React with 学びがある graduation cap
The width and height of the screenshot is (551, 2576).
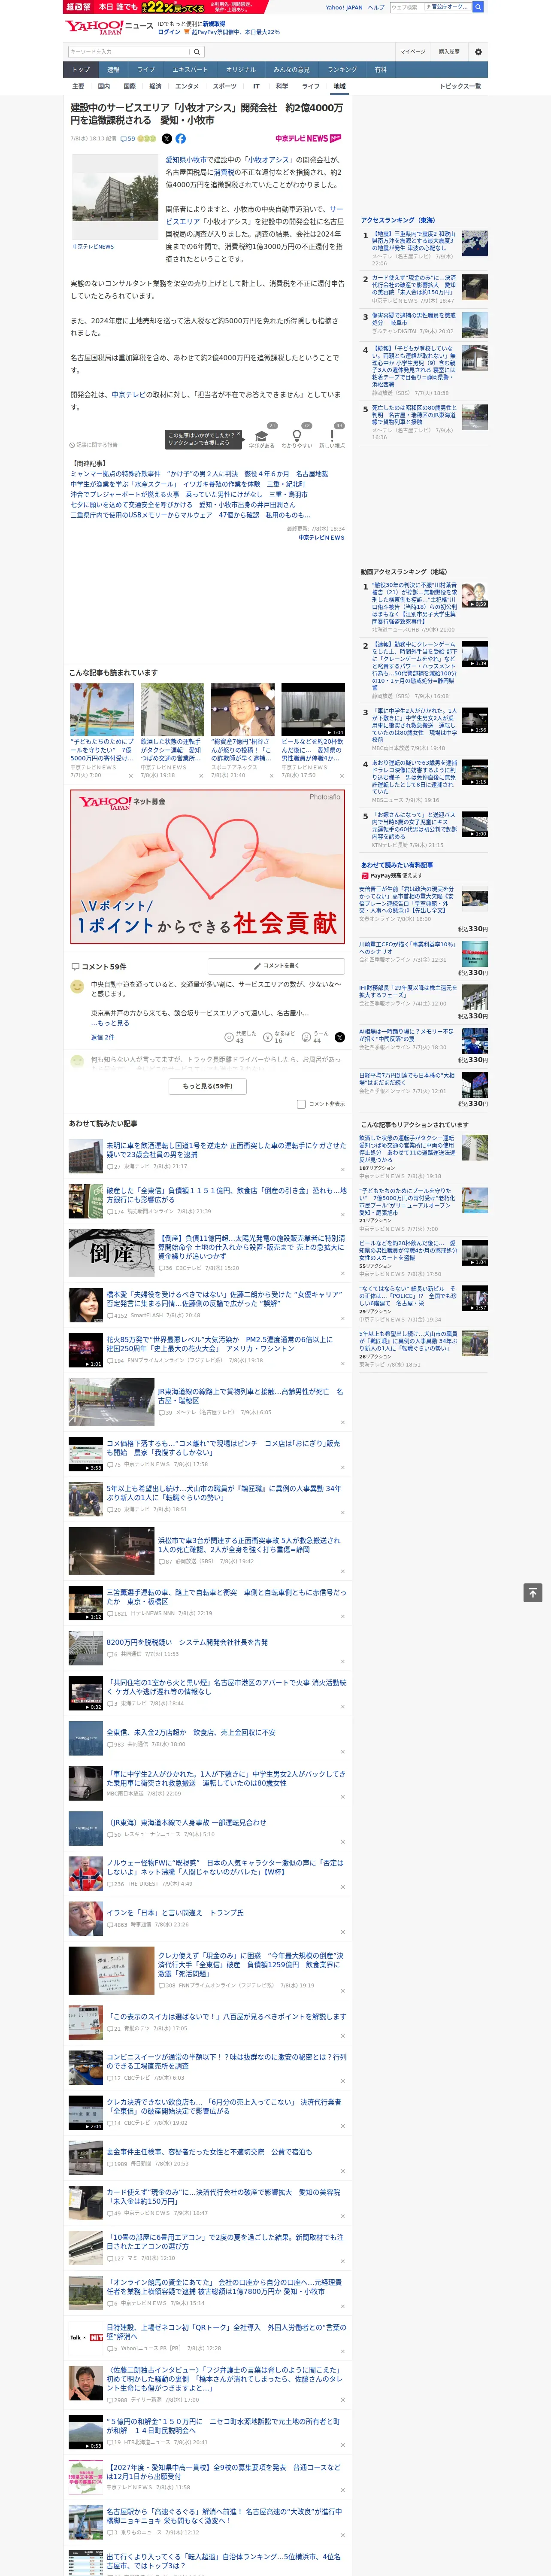[263, 438]
